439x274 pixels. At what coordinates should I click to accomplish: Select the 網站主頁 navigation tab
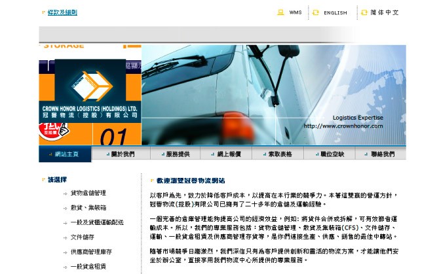pos(66,154)
